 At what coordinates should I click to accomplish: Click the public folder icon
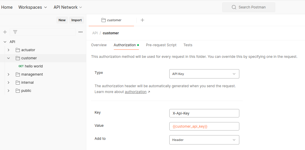(18, 91)
